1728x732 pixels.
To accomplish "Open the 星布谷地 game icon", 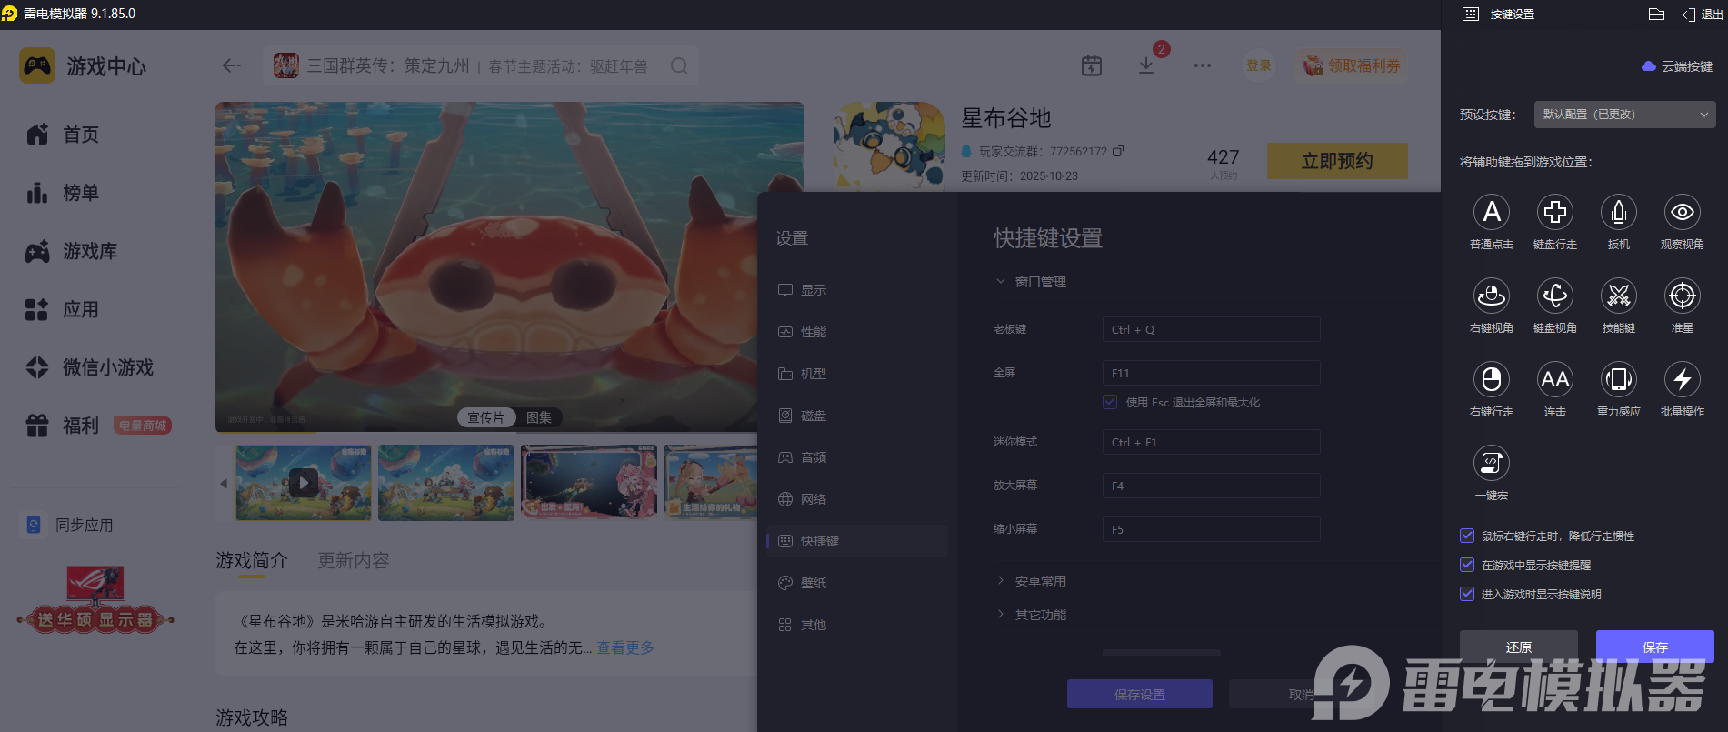I will (889, 145).
